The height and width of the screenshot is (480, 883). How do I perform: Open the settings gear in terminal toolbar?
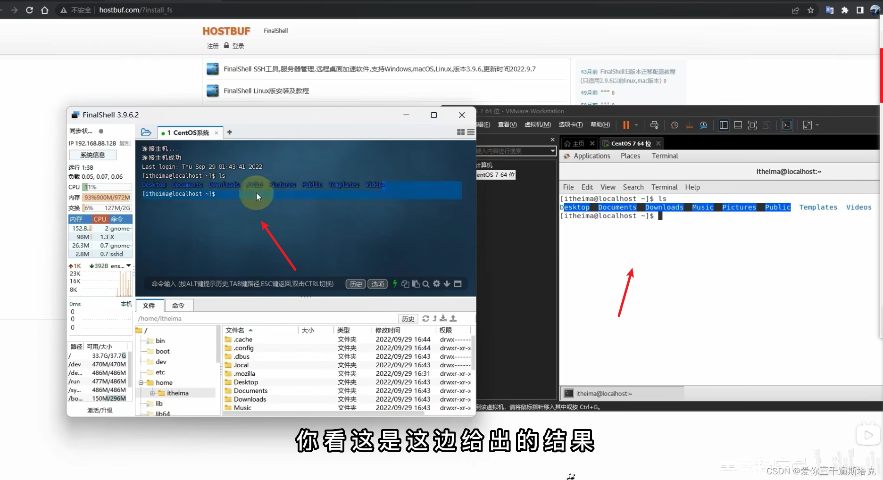[x=436, y=284]
